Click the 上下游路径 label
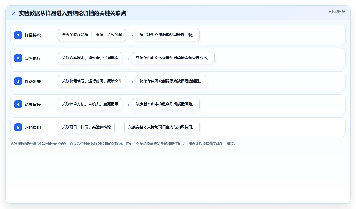Screen dimensions: 356x209 tap(336, 12)
